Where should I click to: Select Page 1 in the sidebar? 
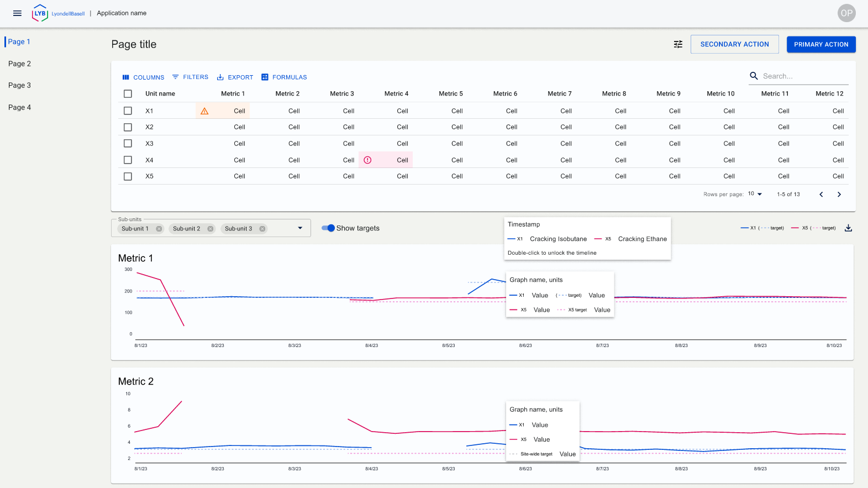(x=19, y=41)
